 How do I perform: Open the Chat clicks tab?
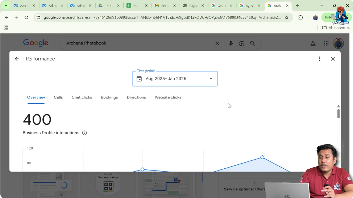[82, 97]
